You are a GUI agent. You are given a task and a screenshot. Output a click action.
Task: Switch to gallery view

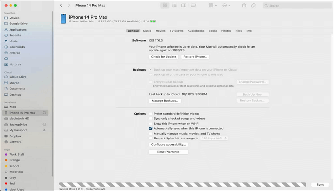point(193,5)
